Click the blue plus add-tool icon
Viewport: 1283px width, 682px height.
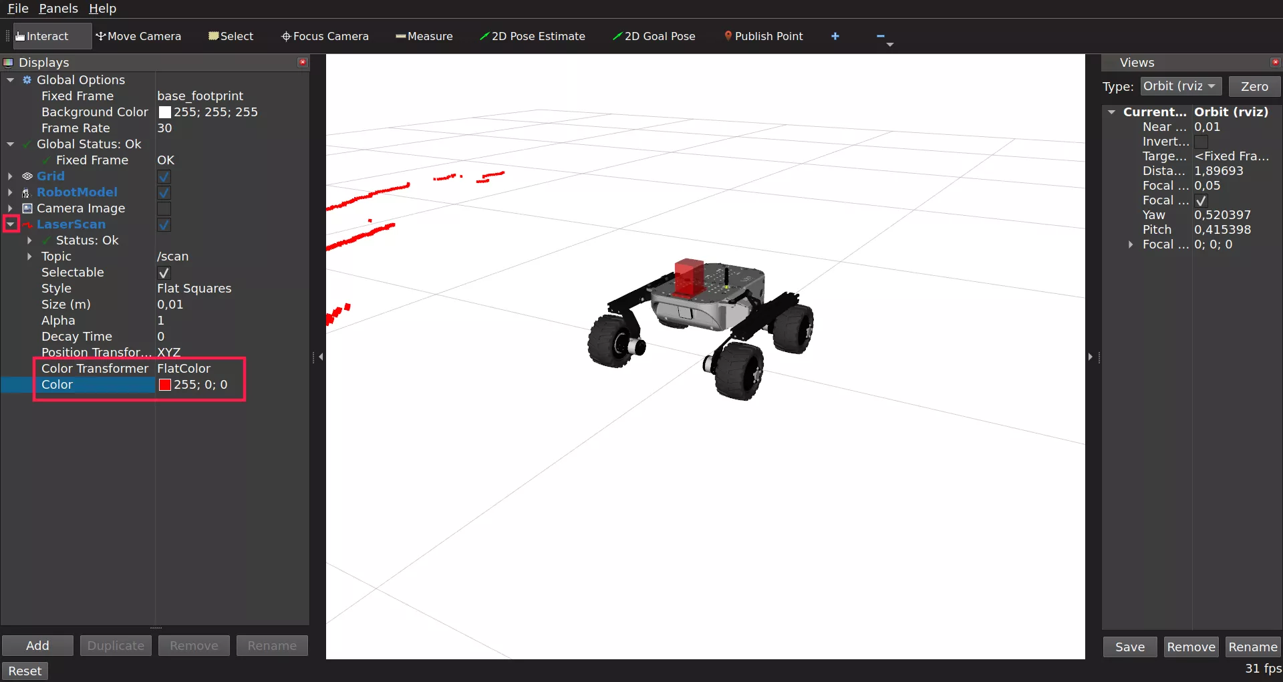pos(835,36)
